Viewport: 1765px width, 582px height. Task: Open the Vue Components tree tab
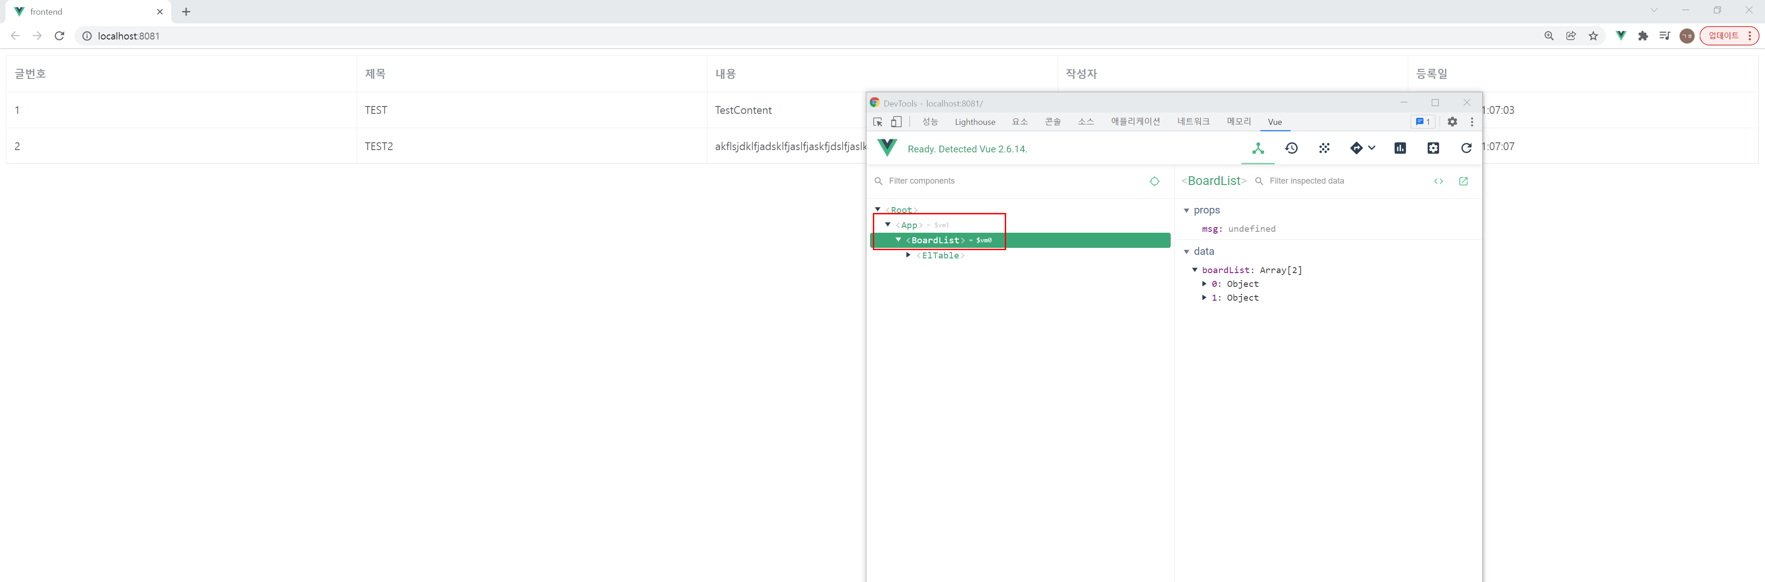coord(1258,148)
